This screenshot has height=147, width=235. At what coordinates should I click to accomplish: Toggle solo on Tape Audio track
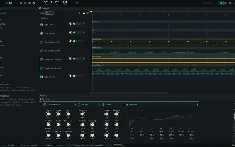coord(80,24)
